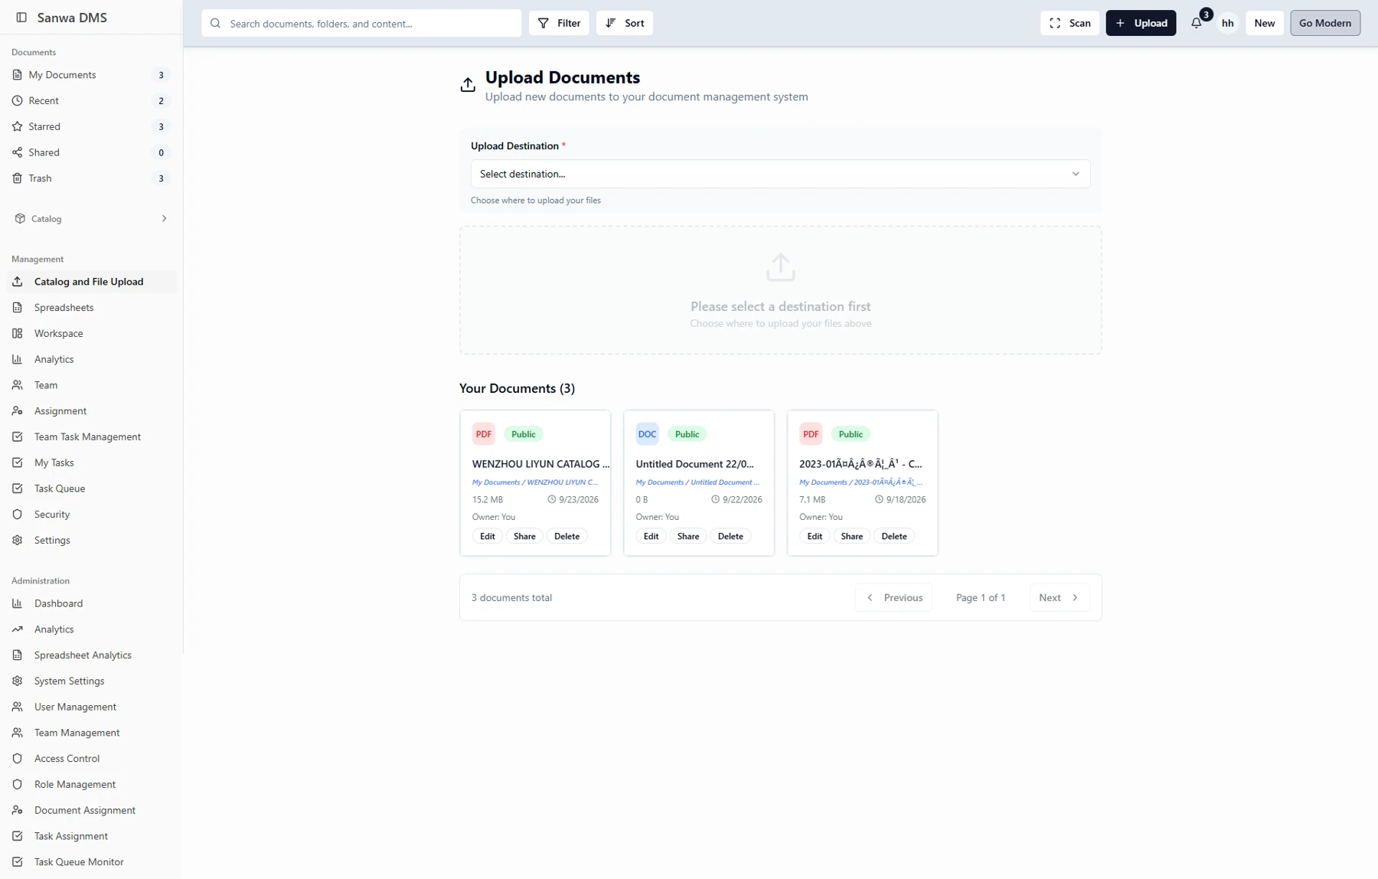Open Task Queue in the sidebar
The width and height of the screenshot is (1378, 879).
(x=91, y=489)
